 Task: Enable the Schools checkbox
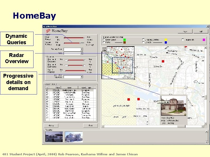point(143,42)
